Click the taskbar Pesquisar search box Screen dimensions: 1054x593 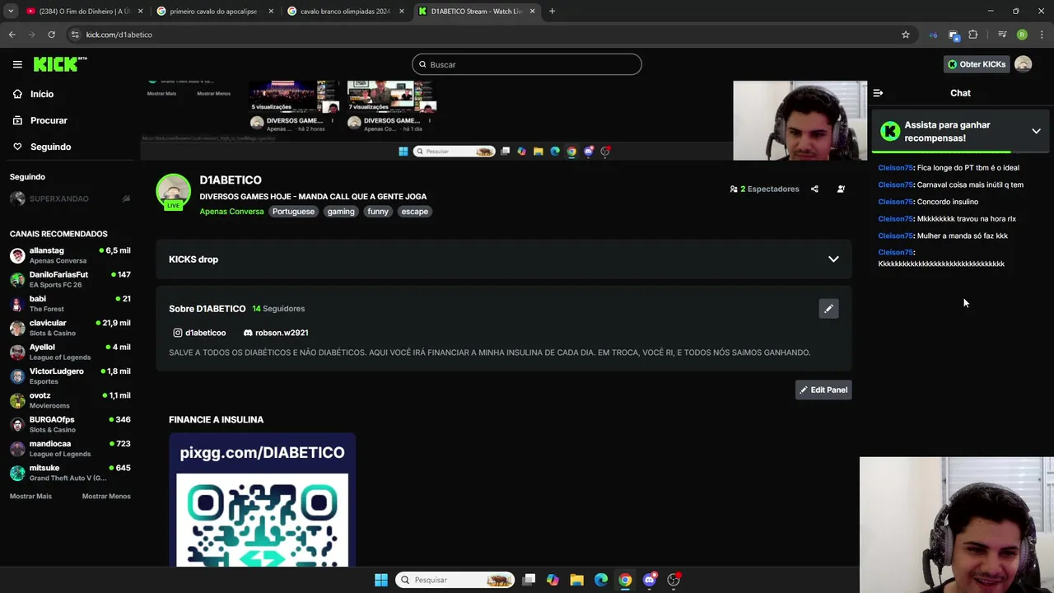[x=455, y=580]
